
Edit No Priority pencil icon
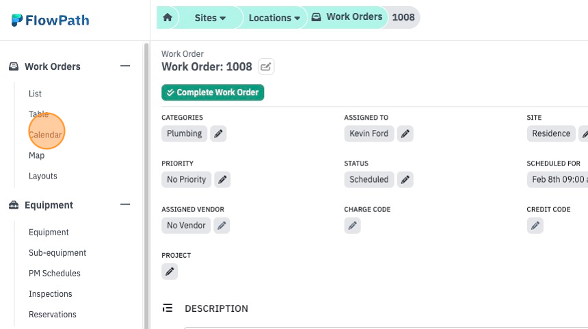(x=222, y=180)
